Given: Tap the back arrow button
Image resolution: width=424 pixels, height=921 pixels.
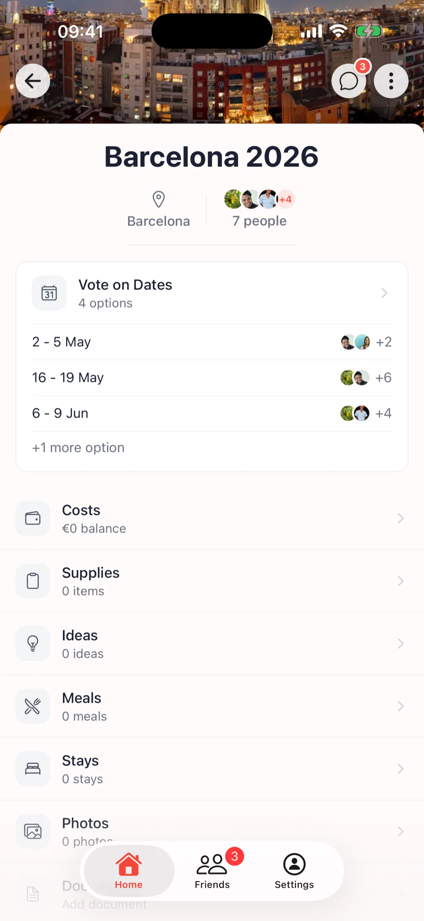Looking at the screenshot, I should tap(33, 81).
